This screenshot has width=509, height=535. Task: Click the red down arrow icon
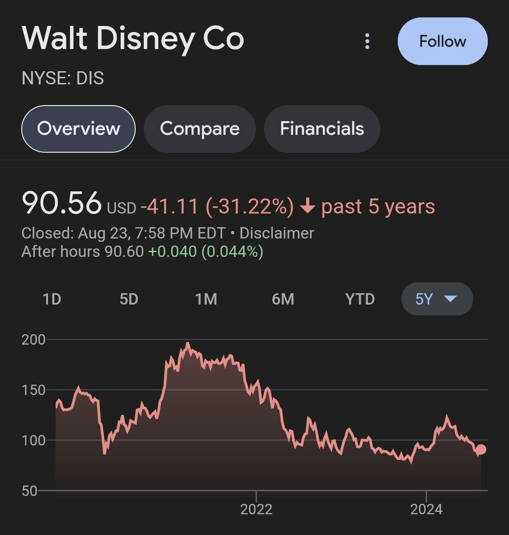pos(307,207)
